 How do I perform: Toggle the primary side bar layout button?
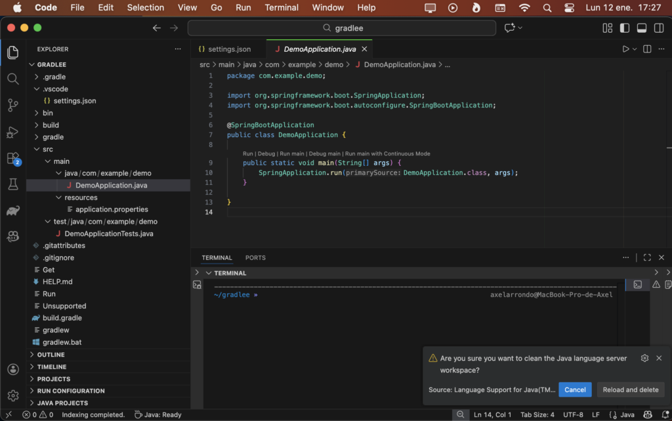[625, 28]
